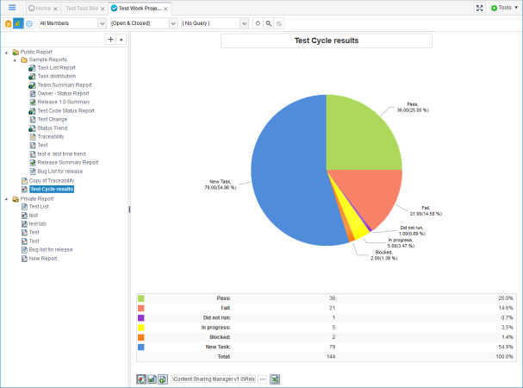Viewport: 523px width, 388px height.
Task: Click the green Pass pie slice
Action: tap(357, 137)
